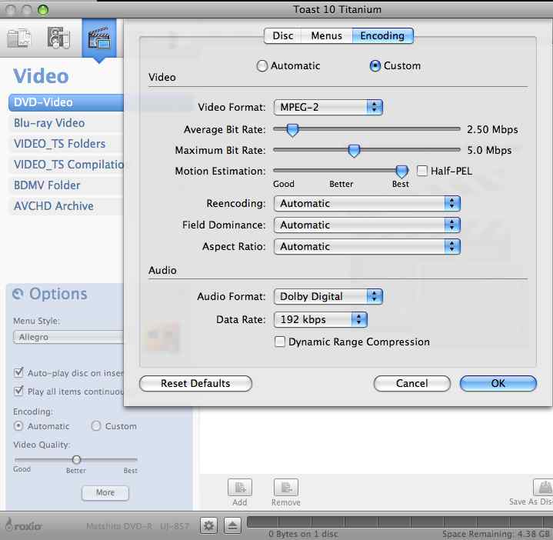Click the Cancel button
This screenshot has height=540, width=553.
412,383
